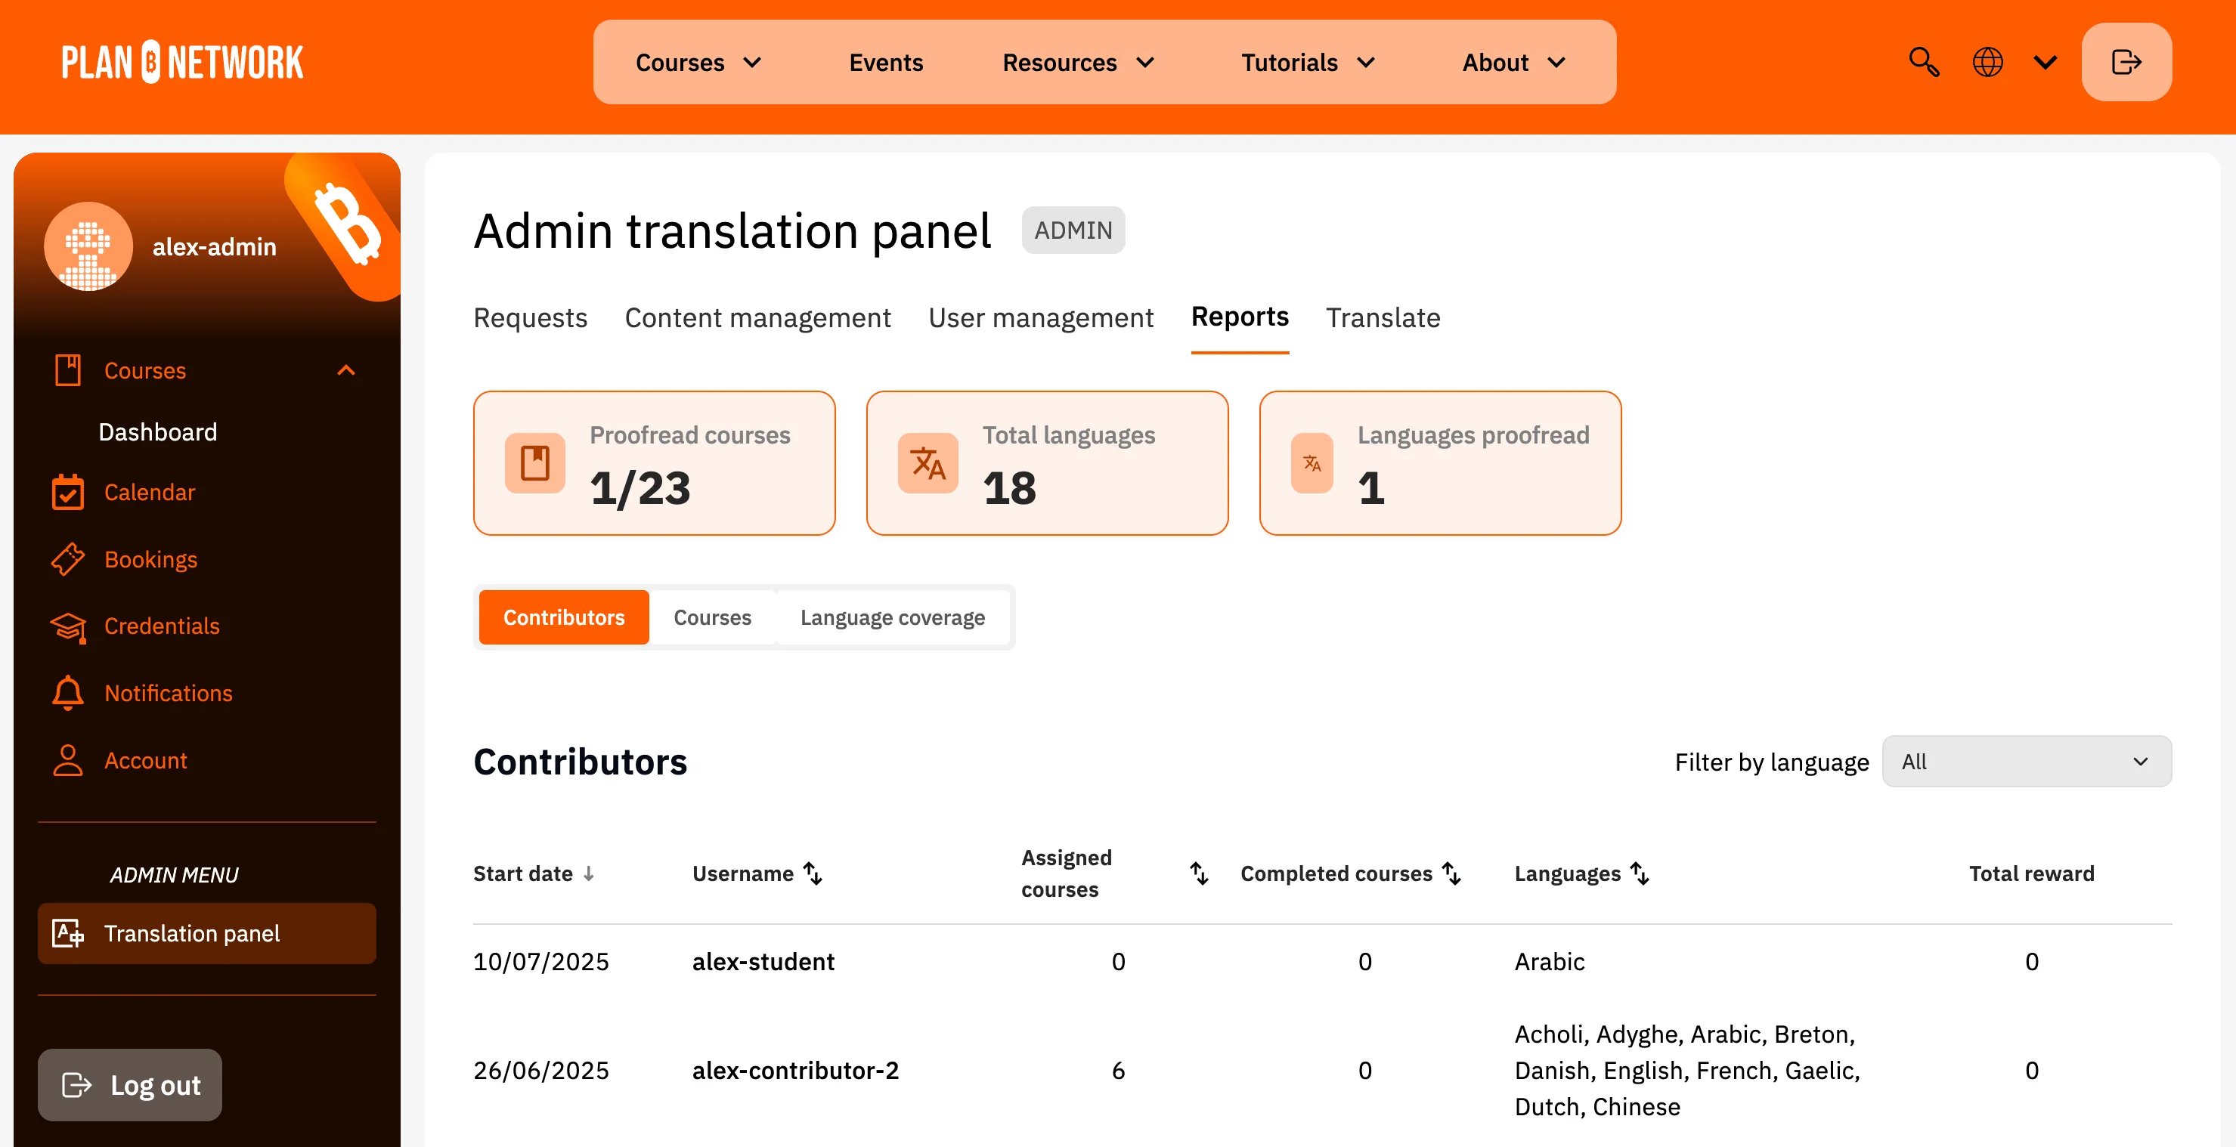Click the Credentials graduation cap icon

click(x=68, y=626)
